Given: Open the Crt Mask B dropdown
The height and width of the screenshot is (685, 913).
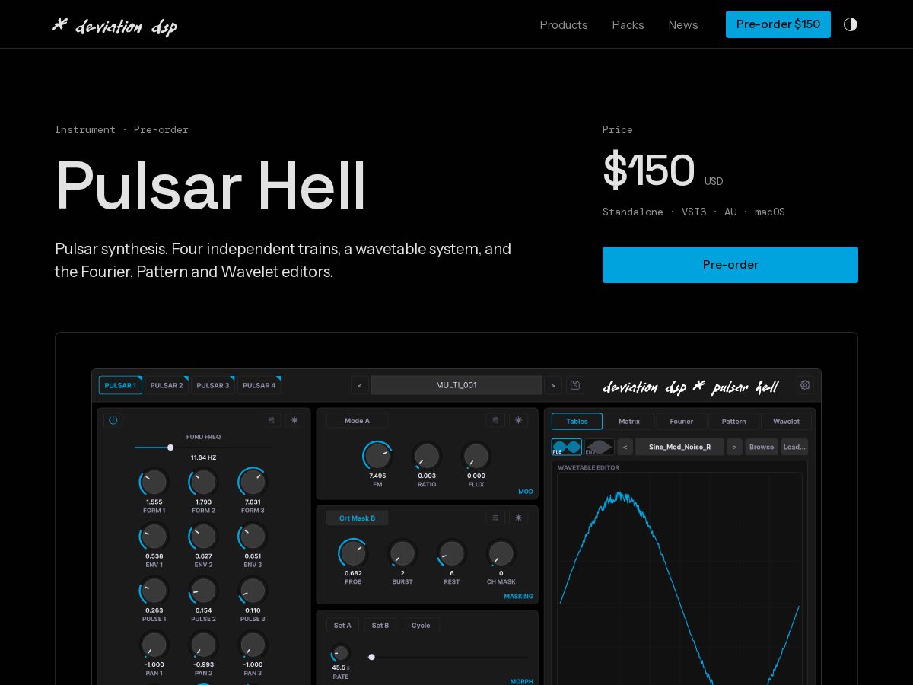Looking at the screenshot, I should pos(357,518).
